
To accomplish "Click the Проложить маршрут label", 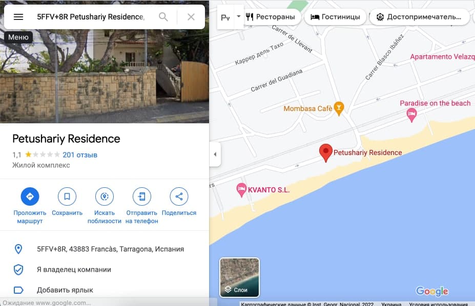I will point(30,217).
